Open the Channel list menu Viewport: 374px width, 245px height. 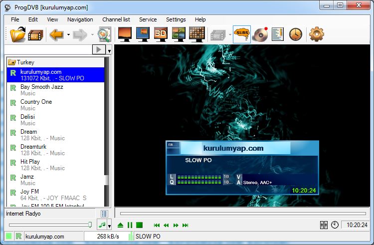[x=116, y=19]
